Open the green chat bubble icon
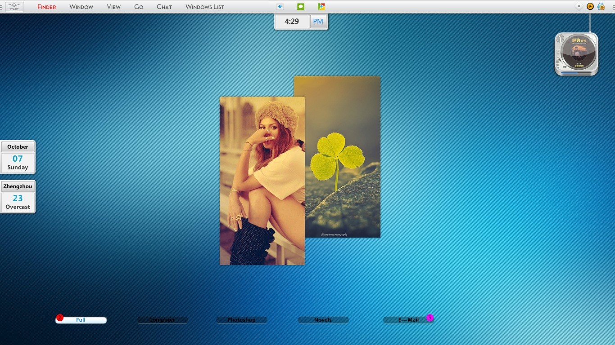 (x=301, y=7)
